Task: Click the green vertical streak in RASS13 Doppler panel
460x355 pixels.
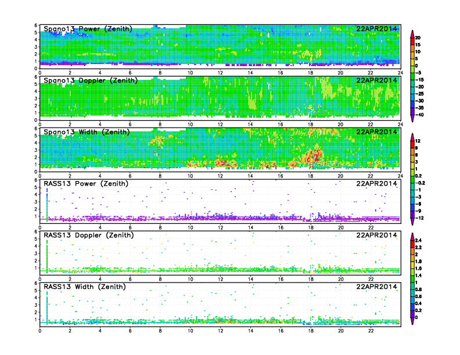Action: tap(47, 256)
